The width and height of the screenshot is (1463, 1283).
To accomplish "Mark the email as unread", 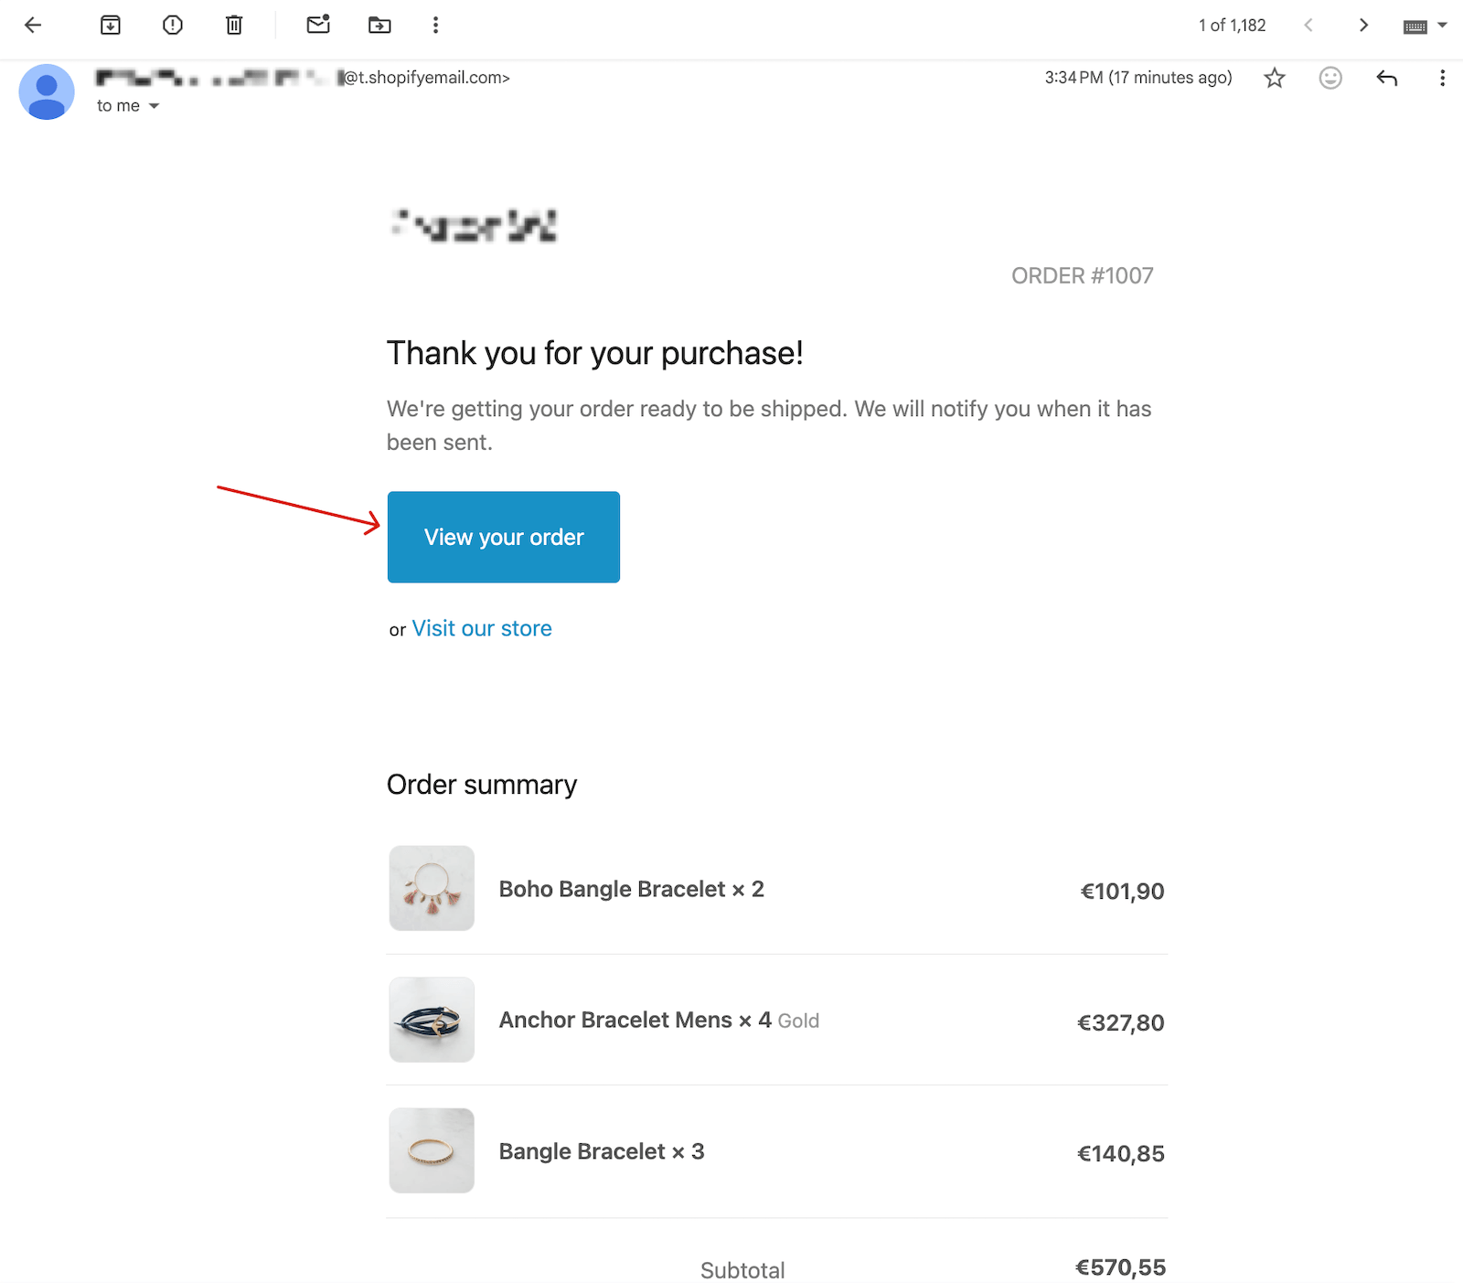I will pyautogui.click(x=317, y=25).
